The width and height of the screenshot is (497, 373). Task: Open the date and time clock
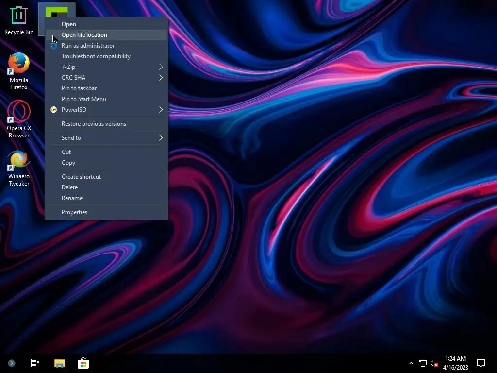[455, 363]
